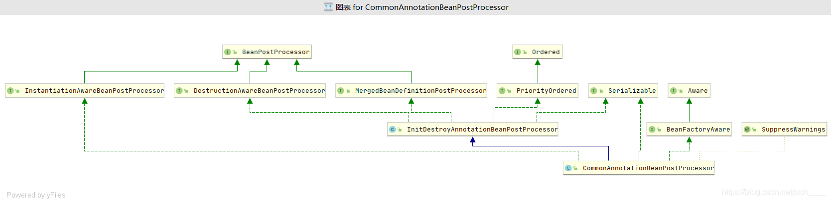Select the MergedBeanDefinitionPostProcessor node label

click(x=420, y=91)
